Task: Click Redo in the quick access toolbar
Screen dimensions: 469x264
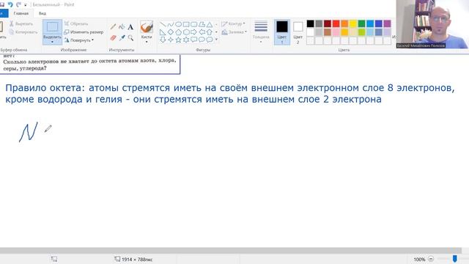Action: coord(18,4)
